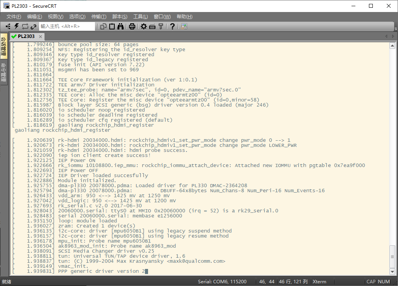
Task: Open Session Options gear icon
Action: click(x=144, y=26)
